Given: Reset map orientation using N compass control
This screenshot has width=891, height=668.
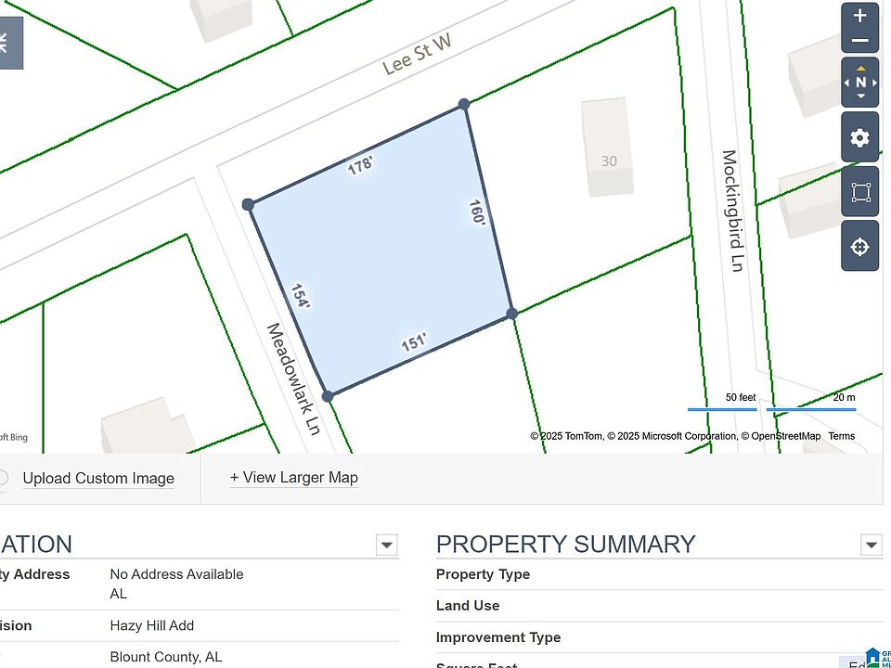Looking at the screenshot, I should point(860,83).
